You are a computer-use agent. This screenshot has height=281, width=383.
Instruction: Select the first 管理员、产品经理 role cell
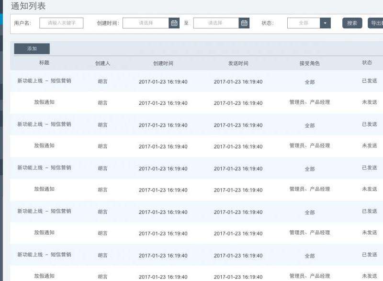click(x=309, y=102)
